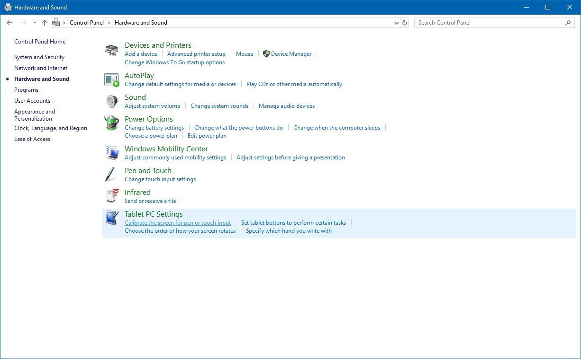The image size is (581, 359).
Task: Click the Hardware and Sound breadcrumb
Action: pyautogui.click(x=141, y=23)
